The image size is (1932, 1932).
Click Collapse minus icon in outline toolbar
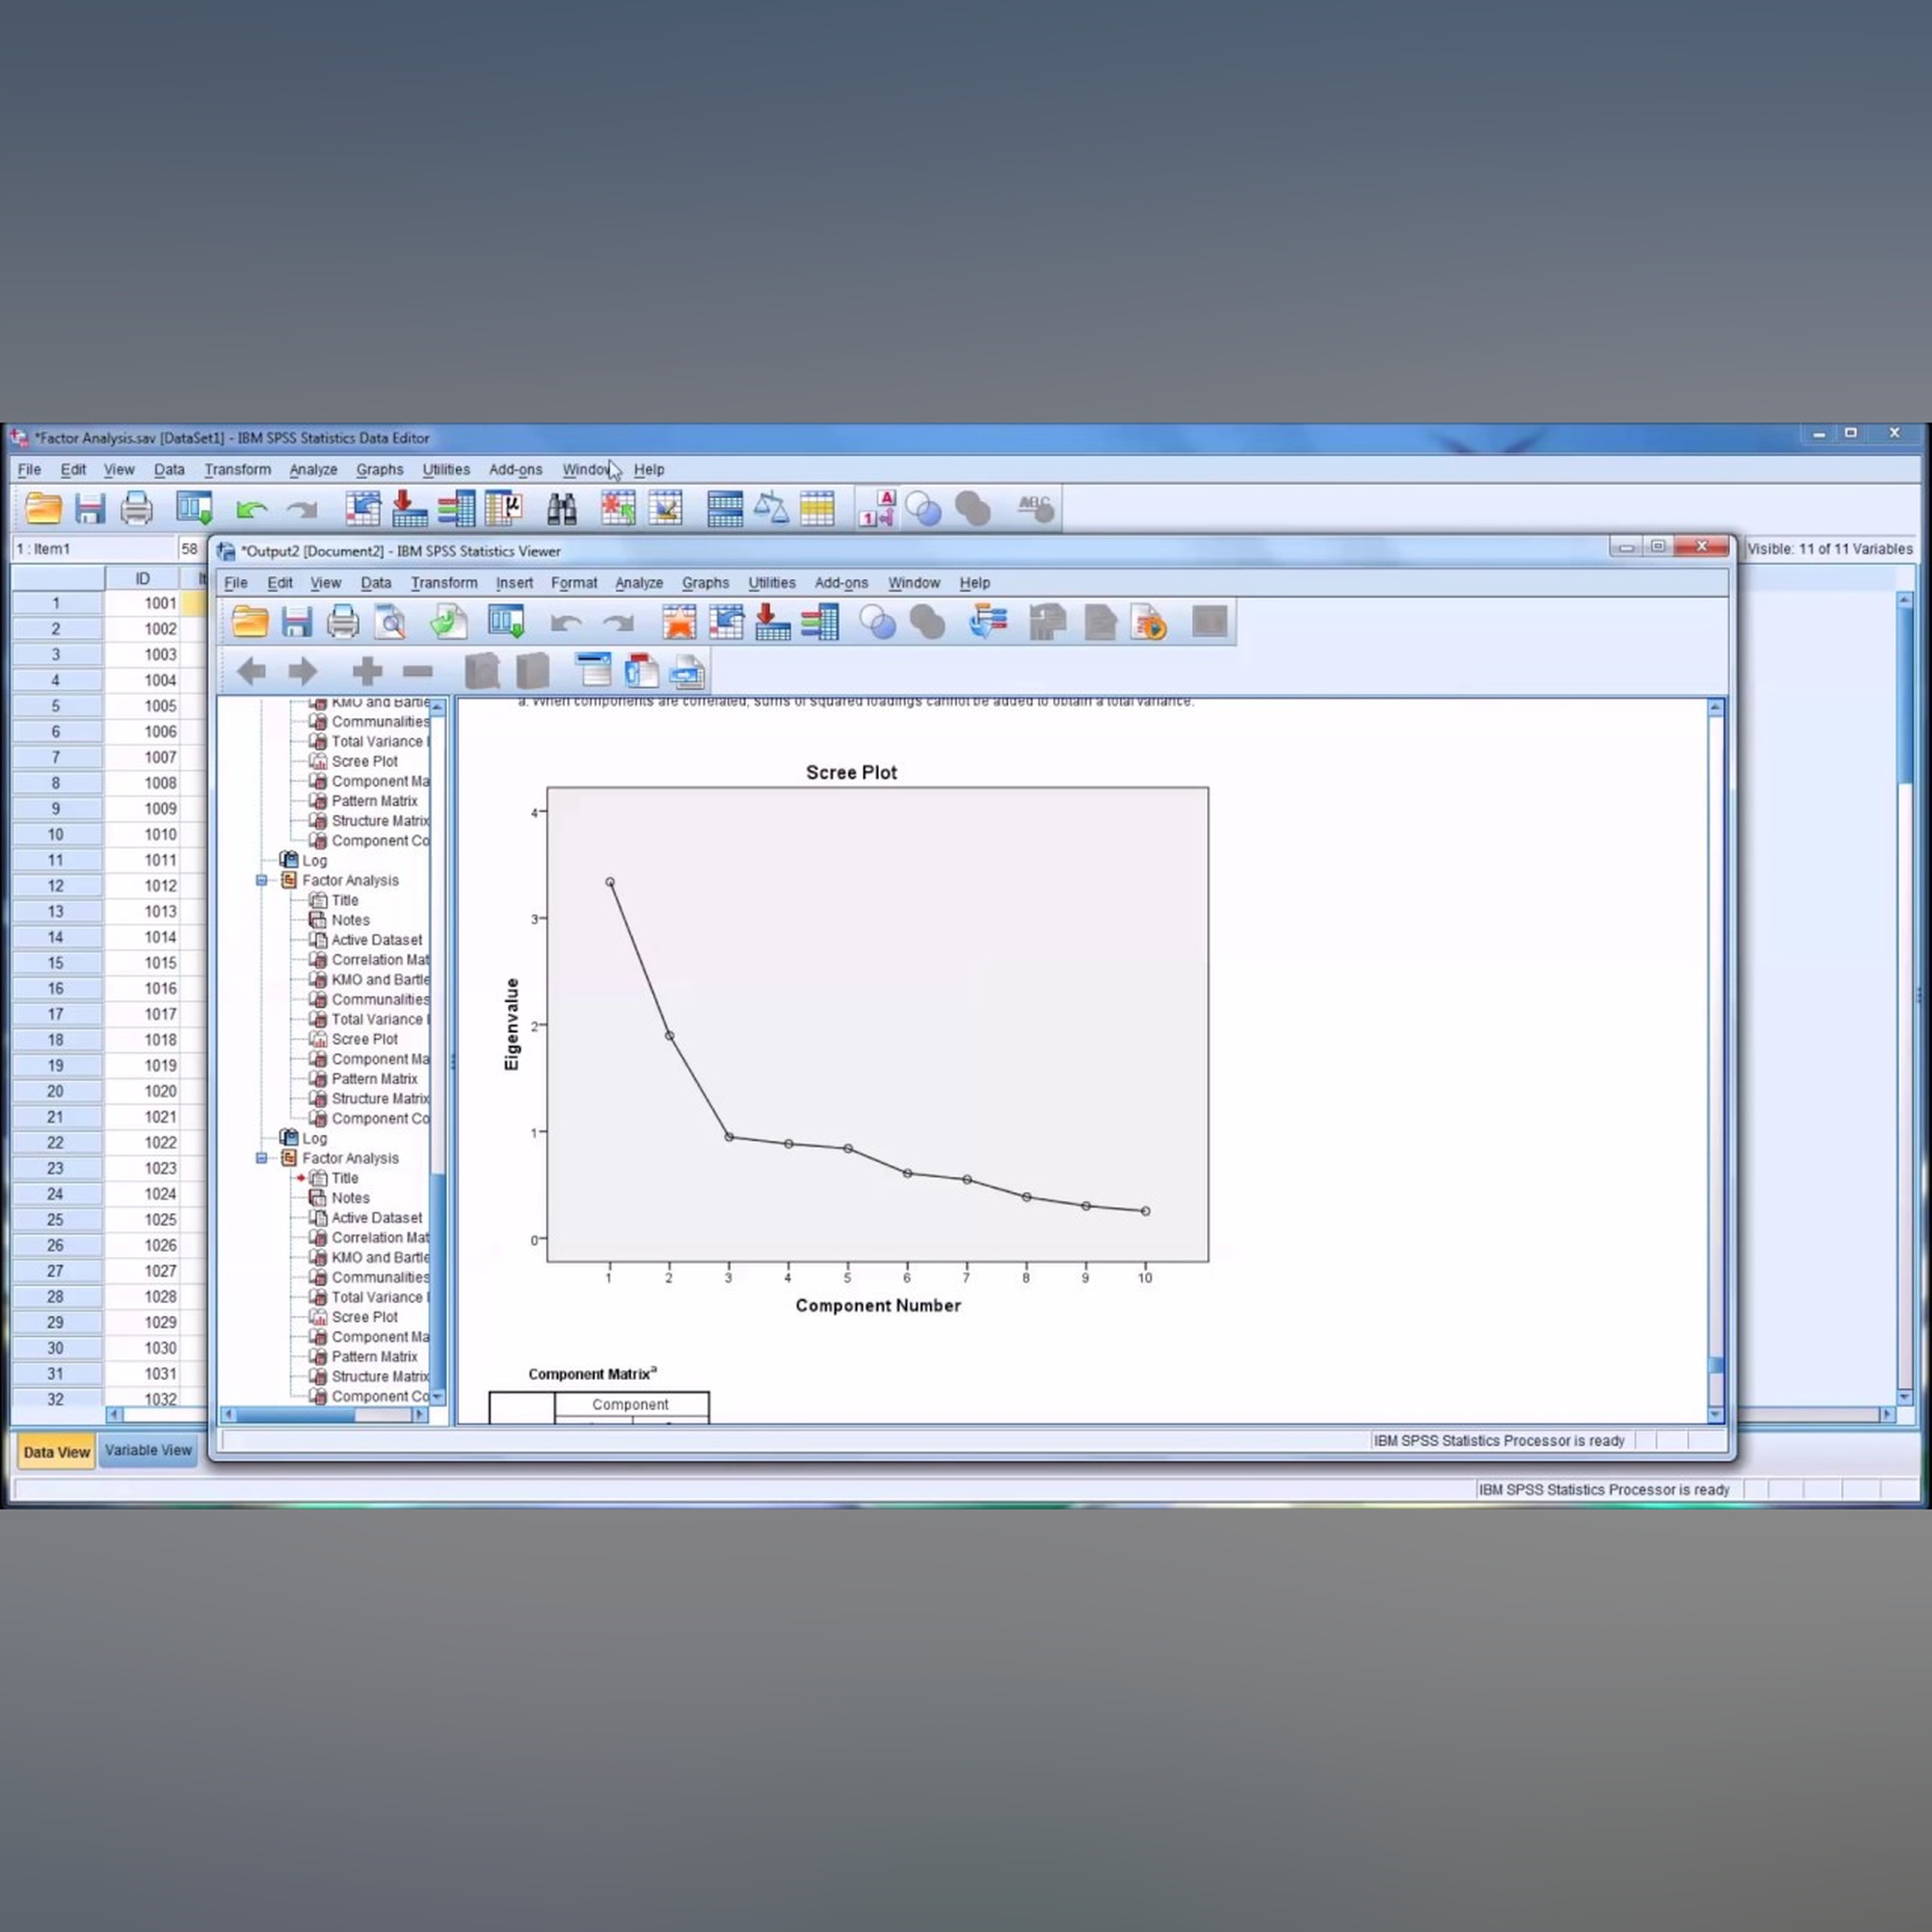(417, 671)
